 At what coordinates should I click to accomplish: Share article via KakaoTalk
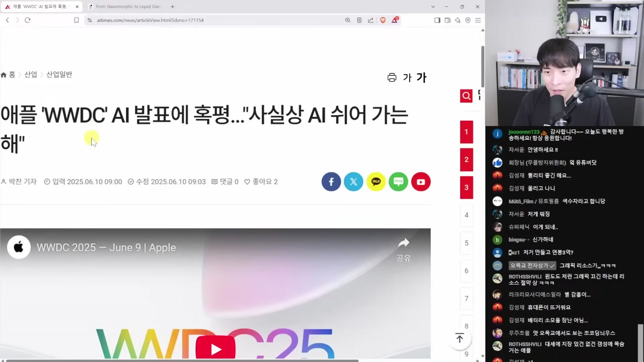tap(376, 182)
